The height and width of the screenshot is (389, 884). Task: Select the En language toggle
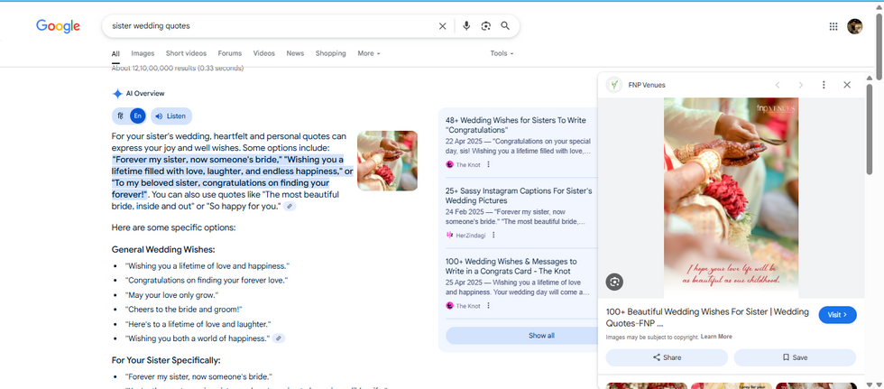(137, 116)
